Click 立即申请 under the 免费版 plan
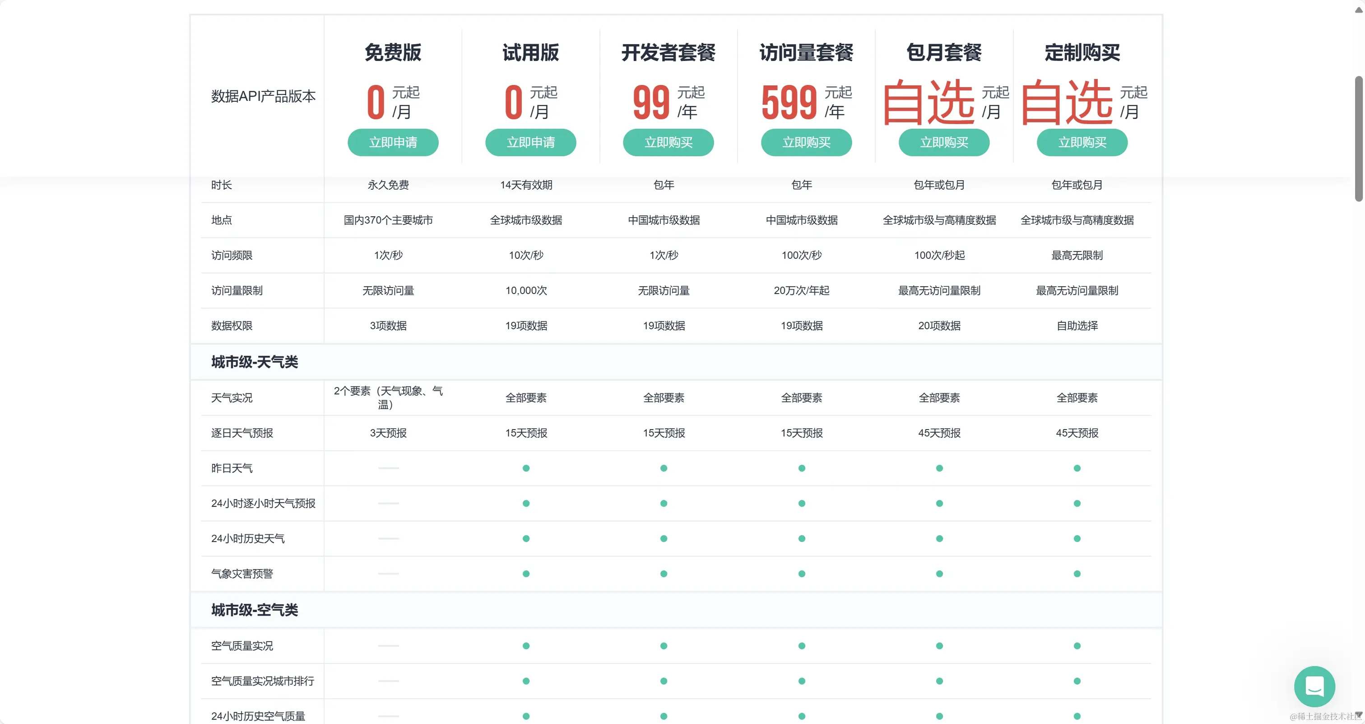 393,142
